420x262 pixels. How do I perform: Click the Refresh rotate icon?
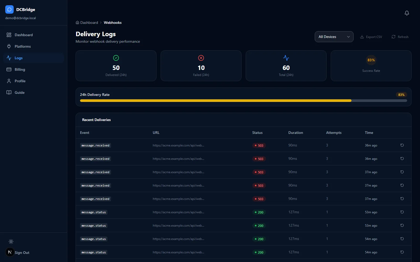(x=393, y=37)
